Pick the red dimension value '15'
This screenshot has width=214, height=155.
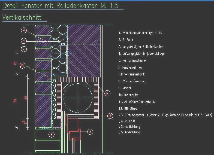pos(15,63)
